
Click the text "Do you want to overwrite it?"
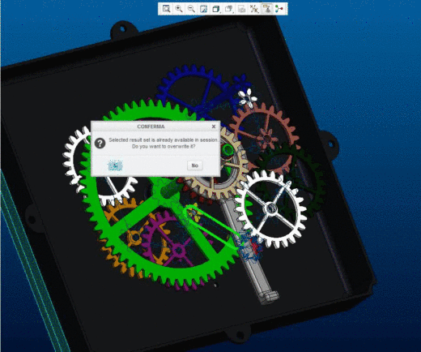[x=164, y=147]
